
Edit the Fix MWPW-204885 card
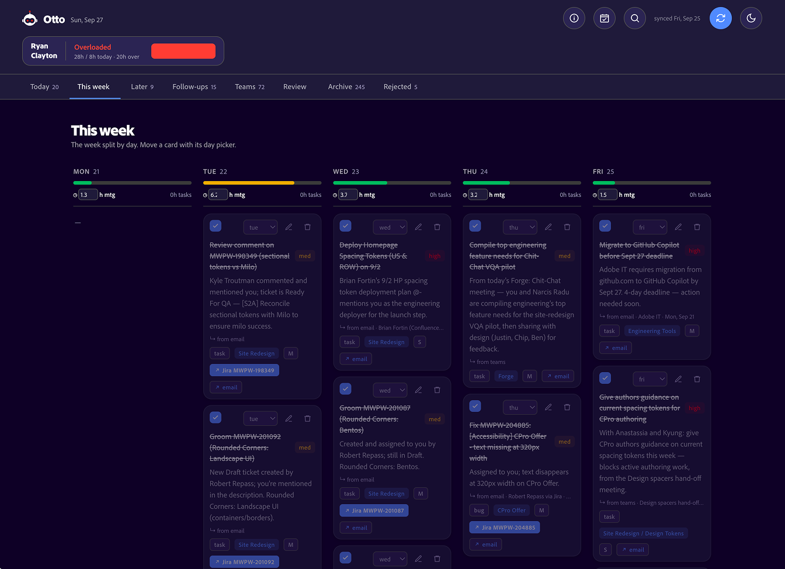pos(548,407)
